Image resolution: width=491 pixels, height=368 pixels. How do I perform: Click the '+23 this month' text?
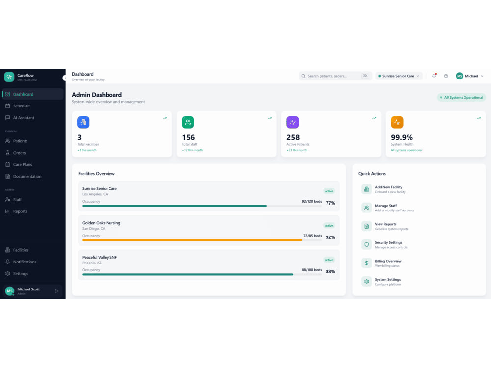[x=297, y=150]
